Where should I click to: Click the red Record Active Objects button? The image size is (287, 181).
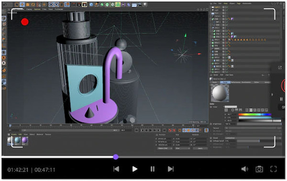[x=170, y=130]
